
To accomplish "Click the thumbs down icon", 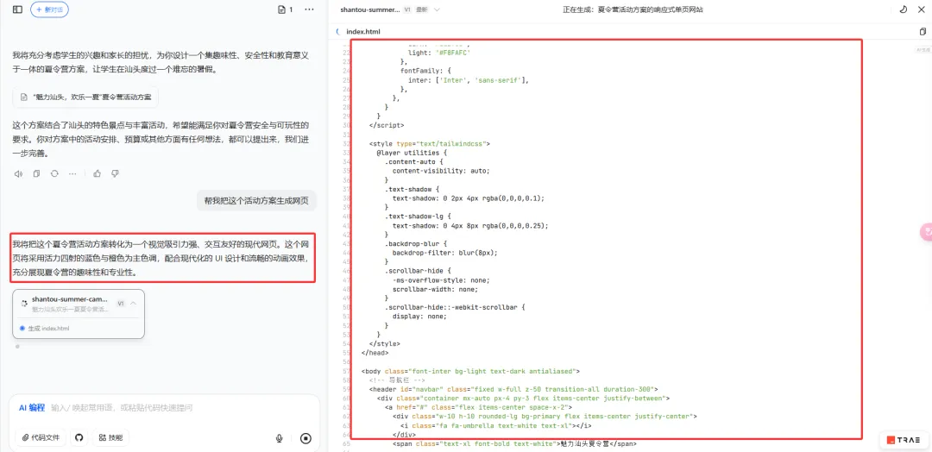I will [116, 173].
